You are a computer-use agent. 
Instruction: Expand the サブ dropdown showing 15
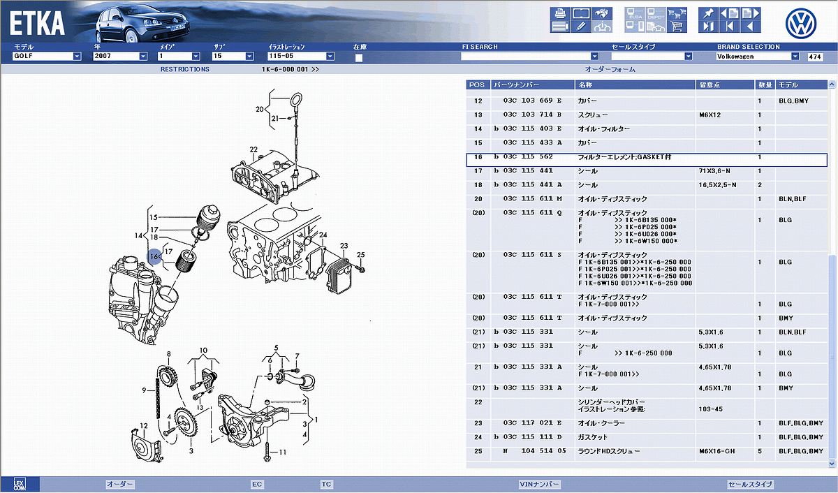click(x=233, y=57)
